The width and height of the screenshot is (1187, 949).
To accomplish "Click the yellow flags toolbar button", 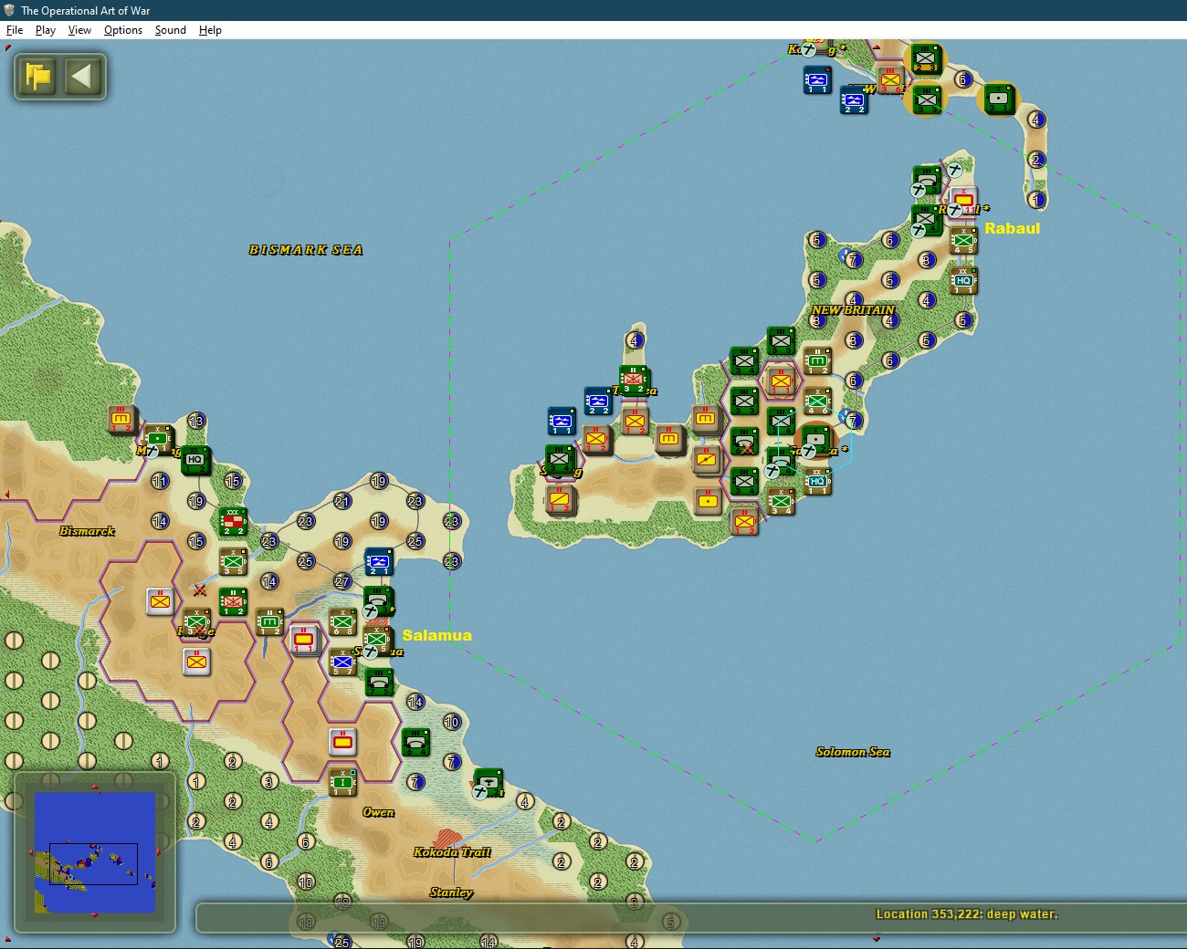I will click(x=38, y=76).
